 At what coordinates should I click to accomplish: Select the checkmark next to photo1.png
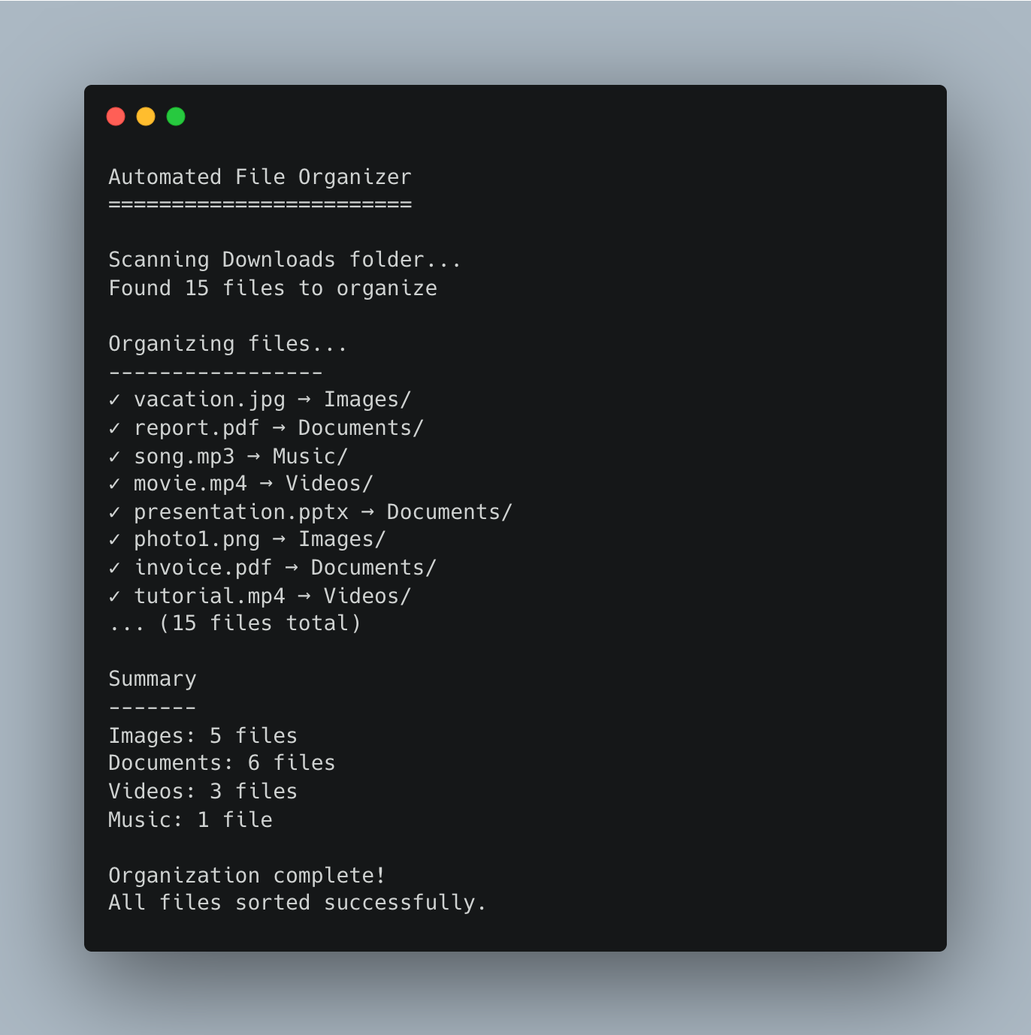tap(114, 539)
